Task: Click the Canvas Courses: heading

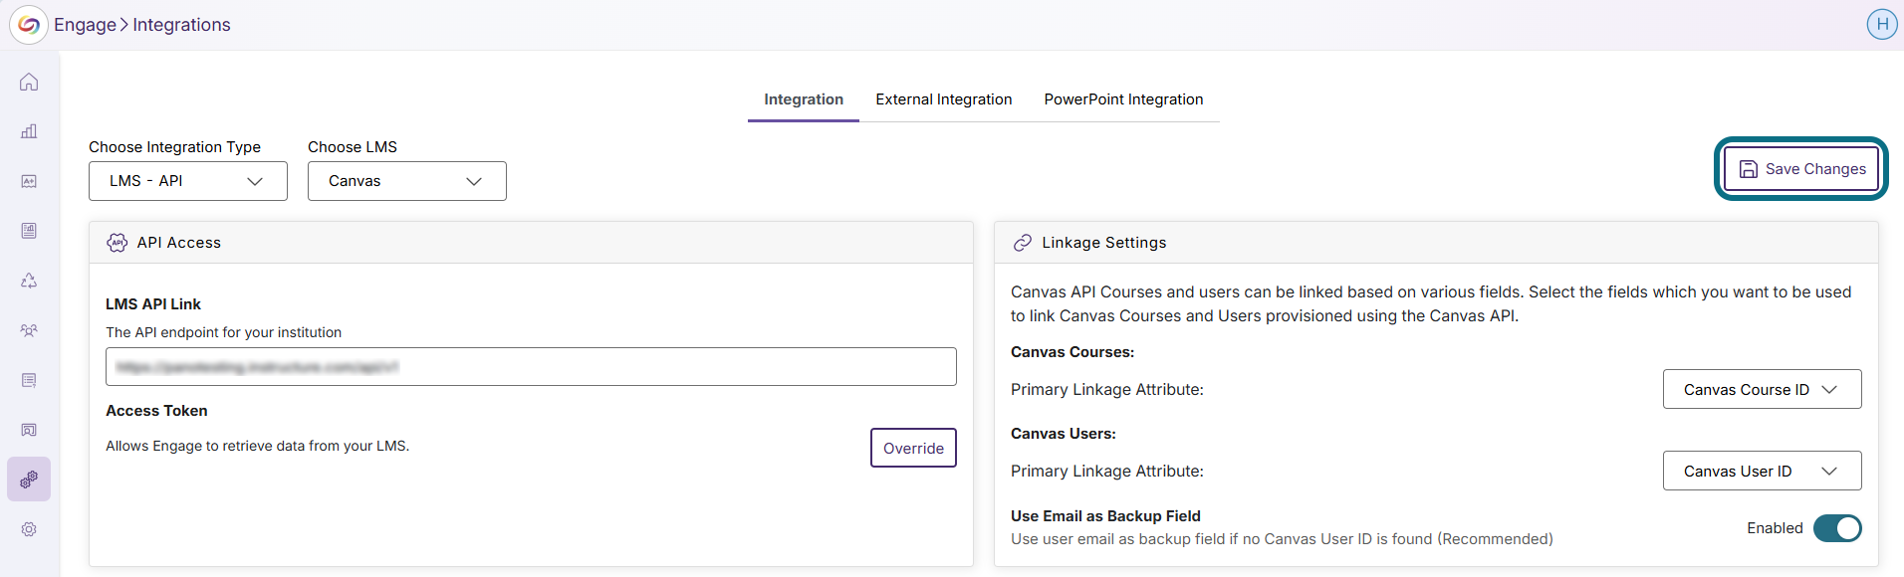Action: click(1072, 352)
